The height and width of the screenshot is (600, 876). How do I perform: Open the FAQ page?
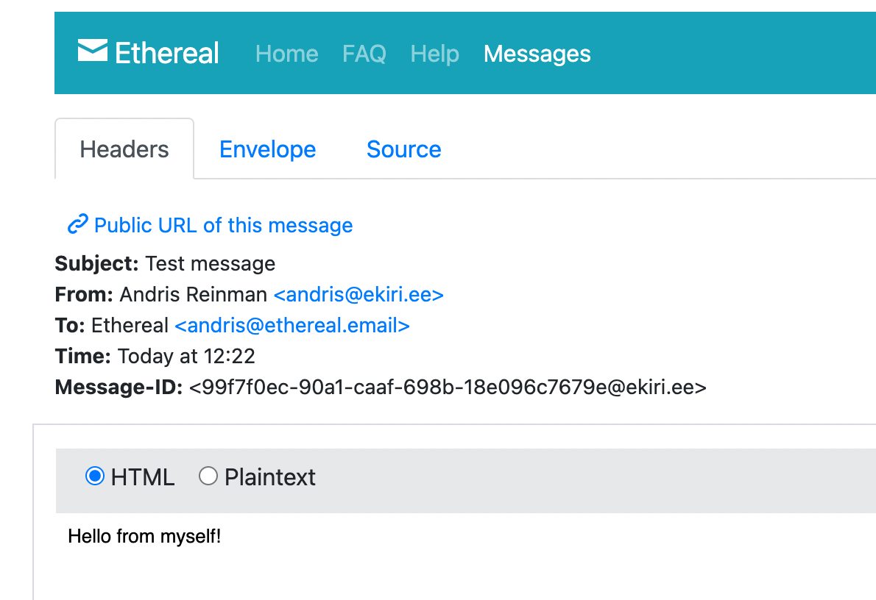click(x=364, y=54)
